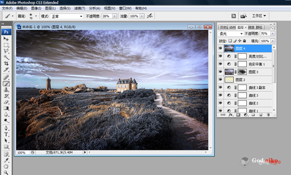Select the Horizontal Type tool
291x175 pixels.
pyautogui.click(x=6, y=134)
